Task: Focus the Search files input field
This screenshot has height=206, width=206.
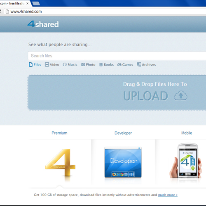Action: [117, 56]
